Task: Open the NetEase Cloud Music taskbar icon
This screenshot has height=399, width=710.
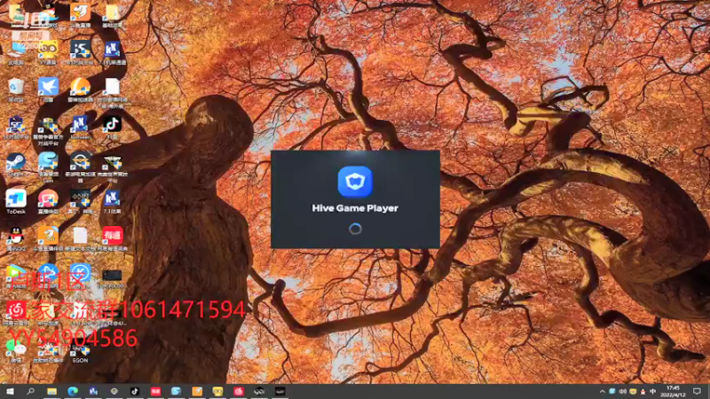Action: [x=239, y=391]
